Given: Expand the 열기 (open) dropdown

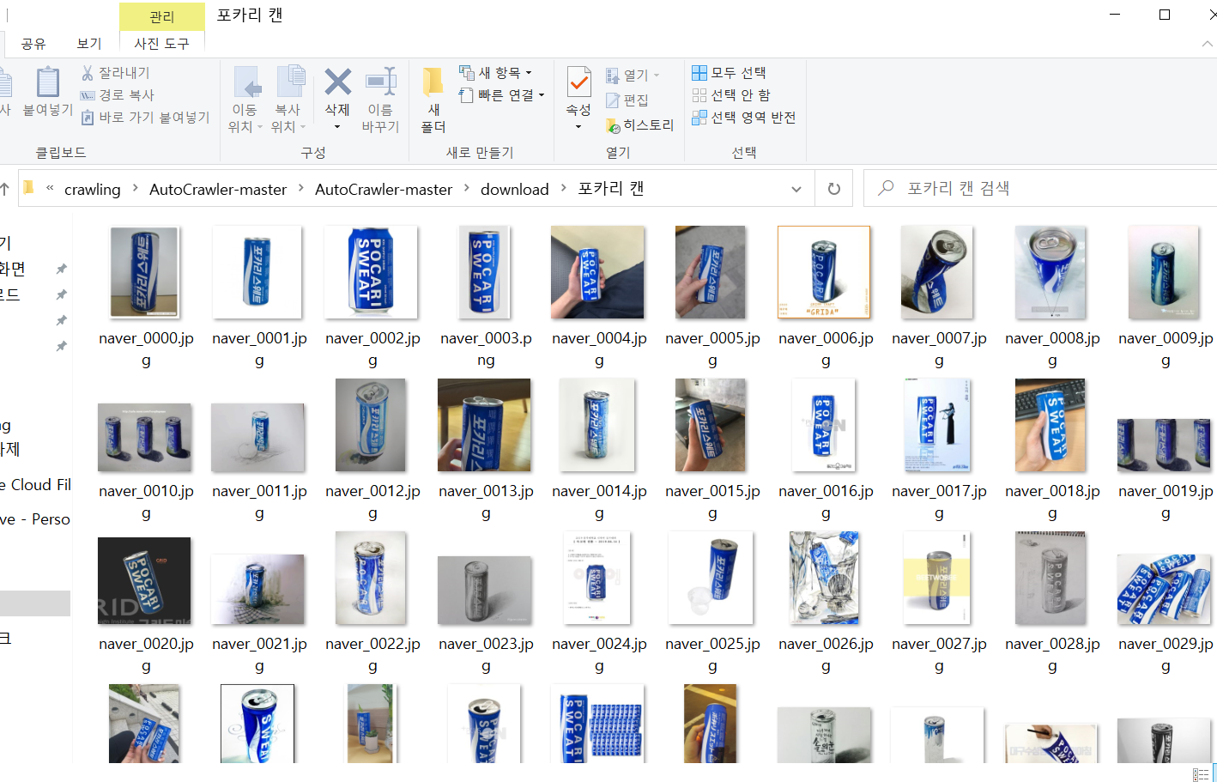Looking at the screenshot, I should click(657, 76).
